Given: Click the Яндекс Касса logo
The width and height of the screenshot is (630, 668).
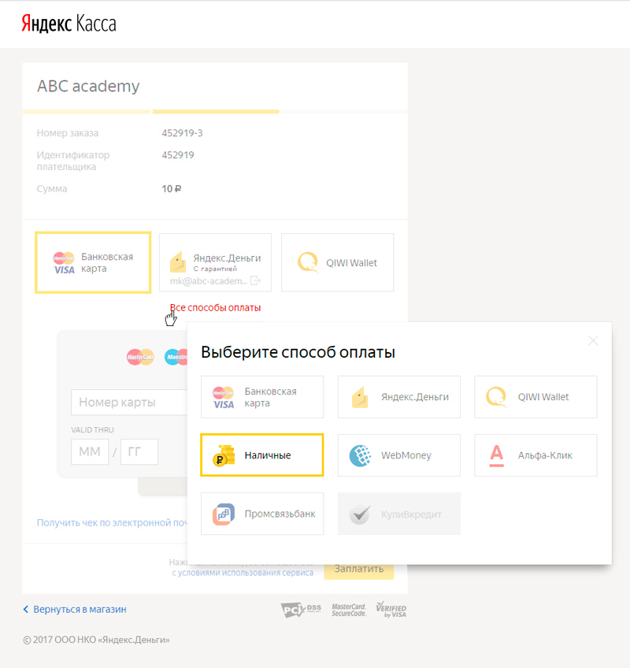Looking at the screenshot, I should (69, 24).
